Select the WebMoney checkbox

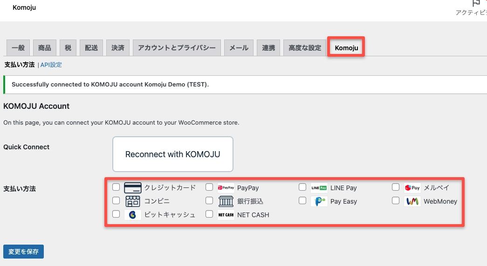[x=395, y=200]
